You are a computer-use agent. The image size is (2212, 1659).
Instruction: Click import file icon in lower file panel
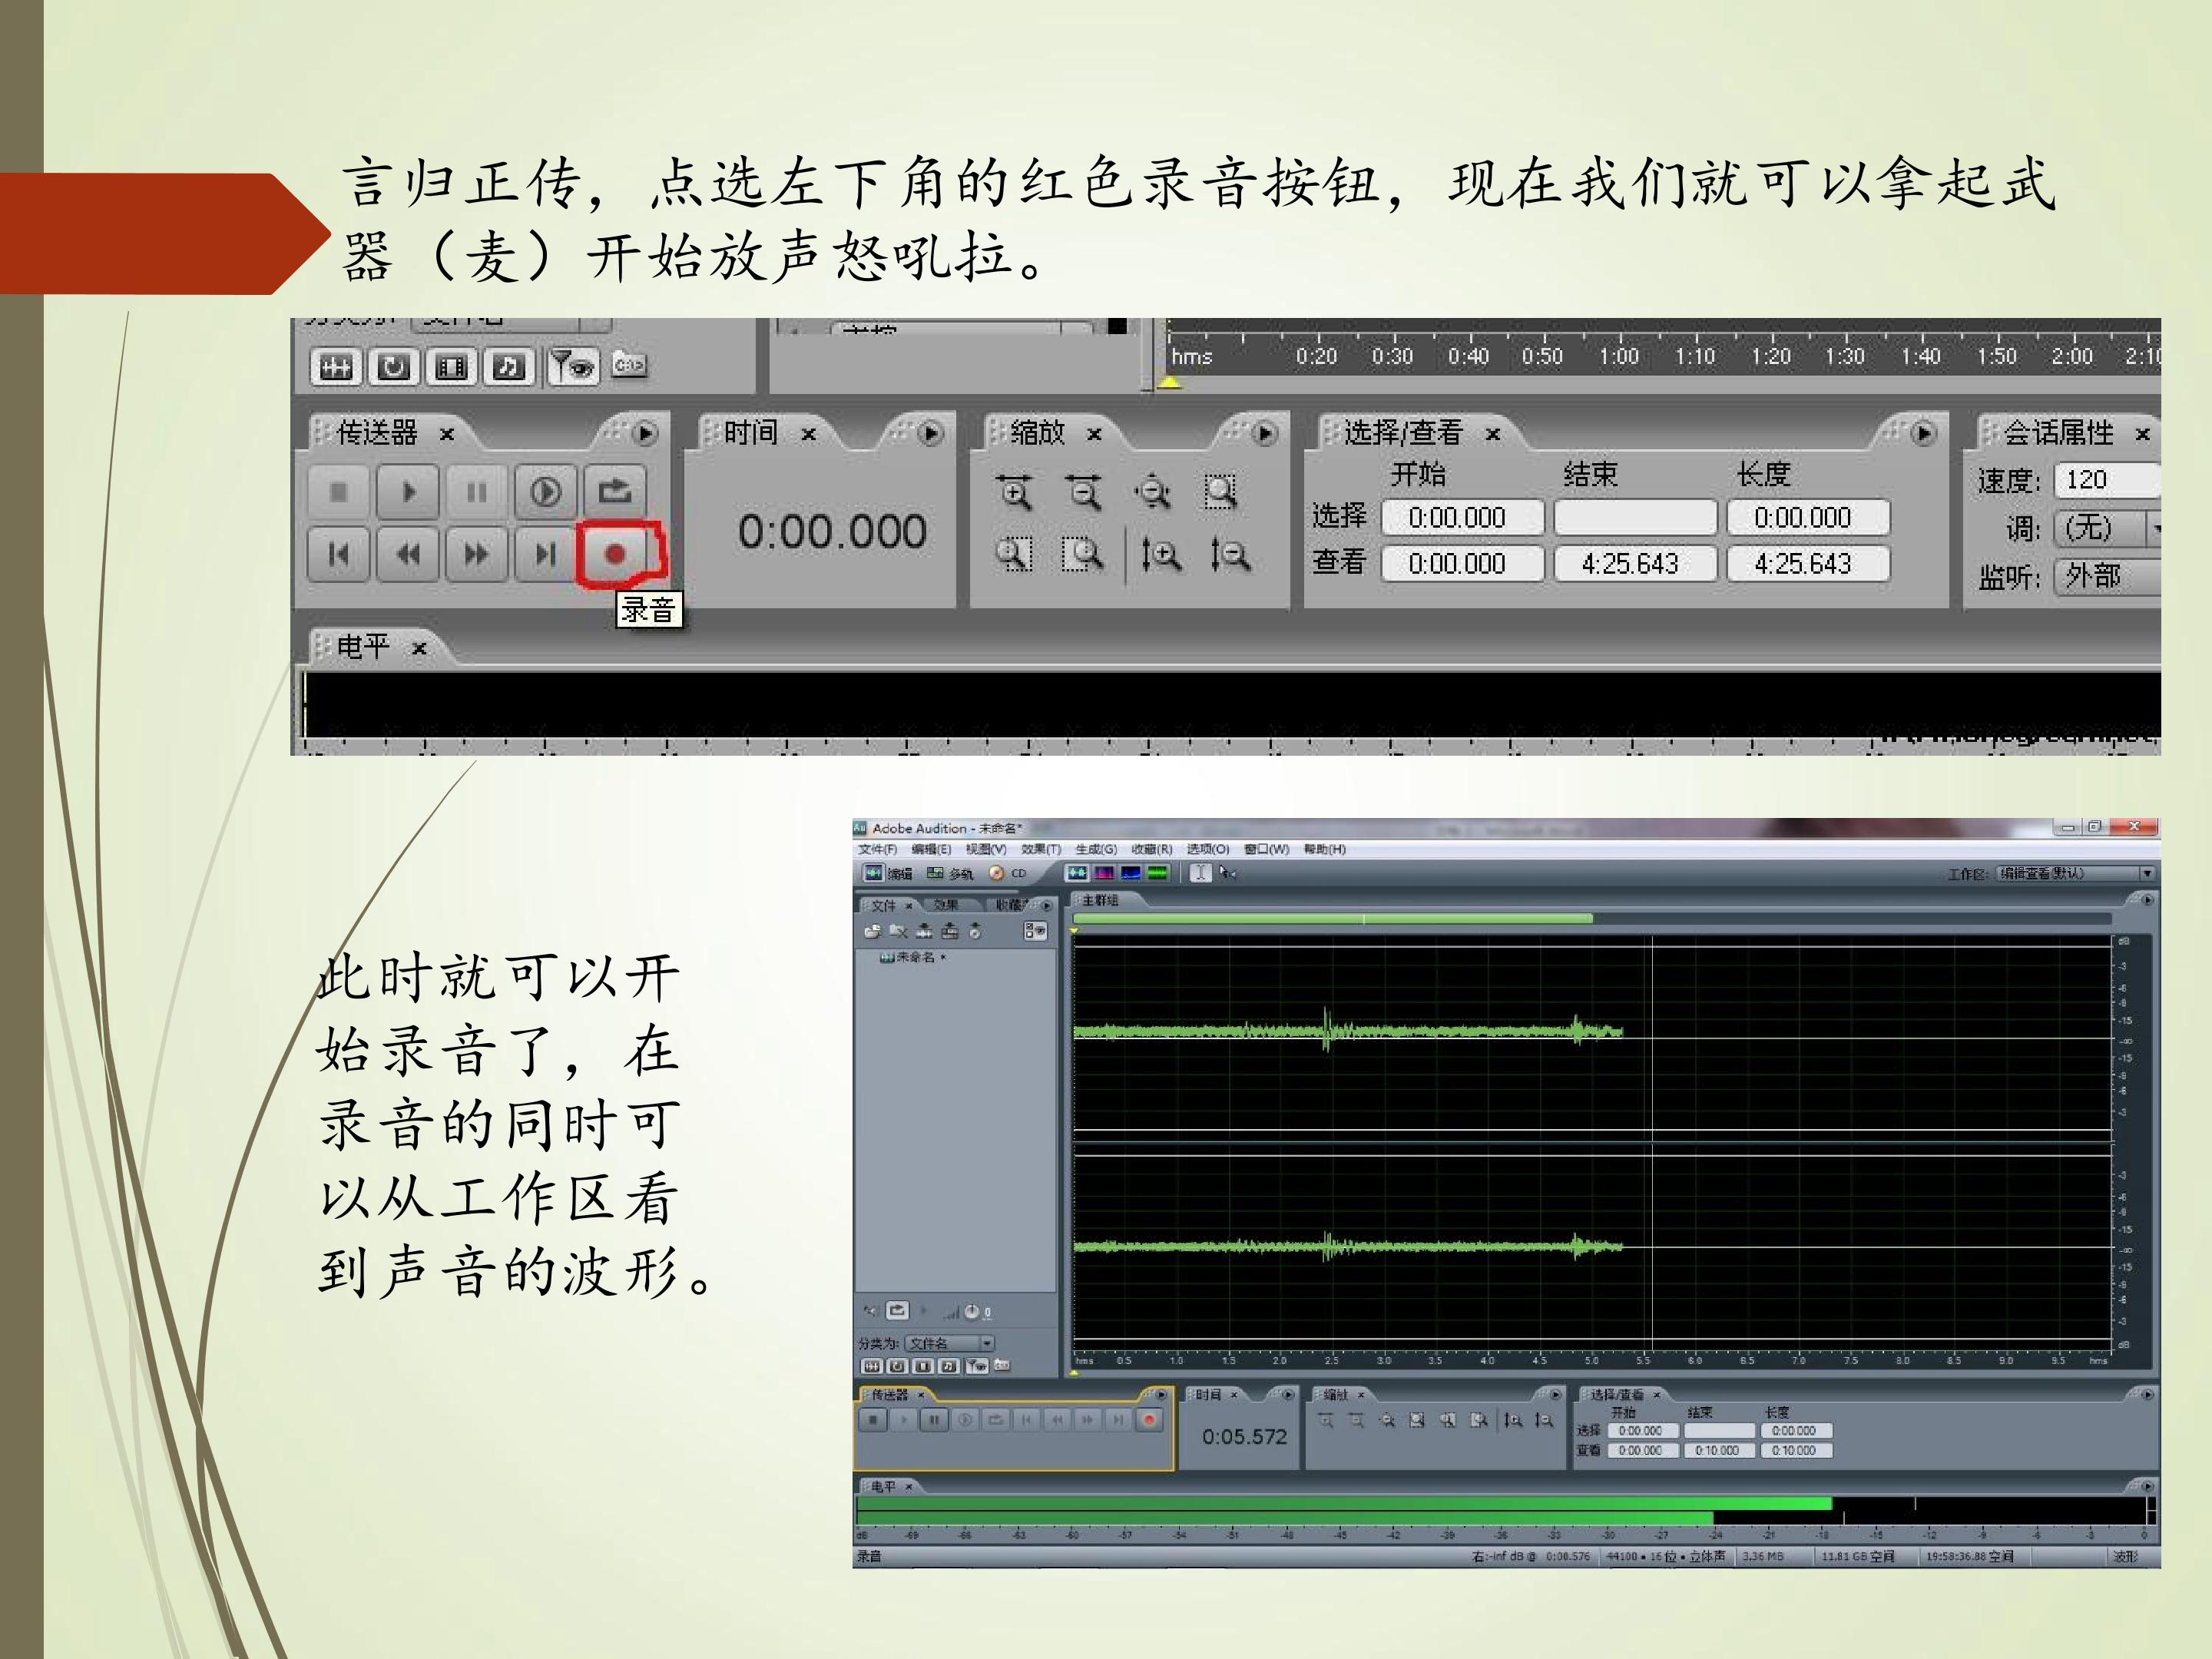point(873,931)
